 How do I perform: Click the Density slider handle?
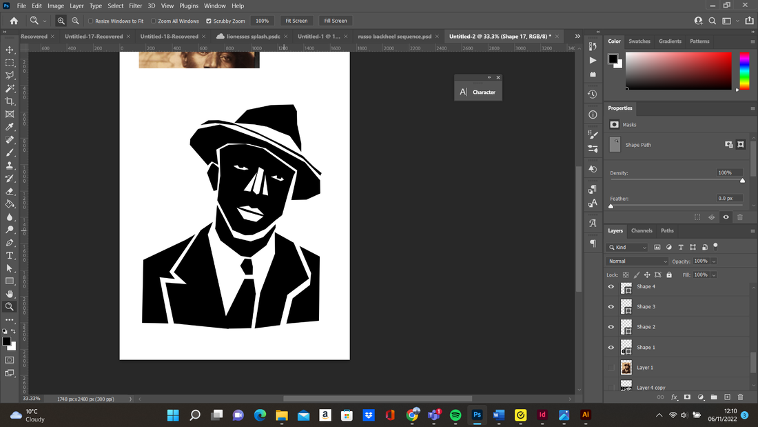[x=743, y=181]
